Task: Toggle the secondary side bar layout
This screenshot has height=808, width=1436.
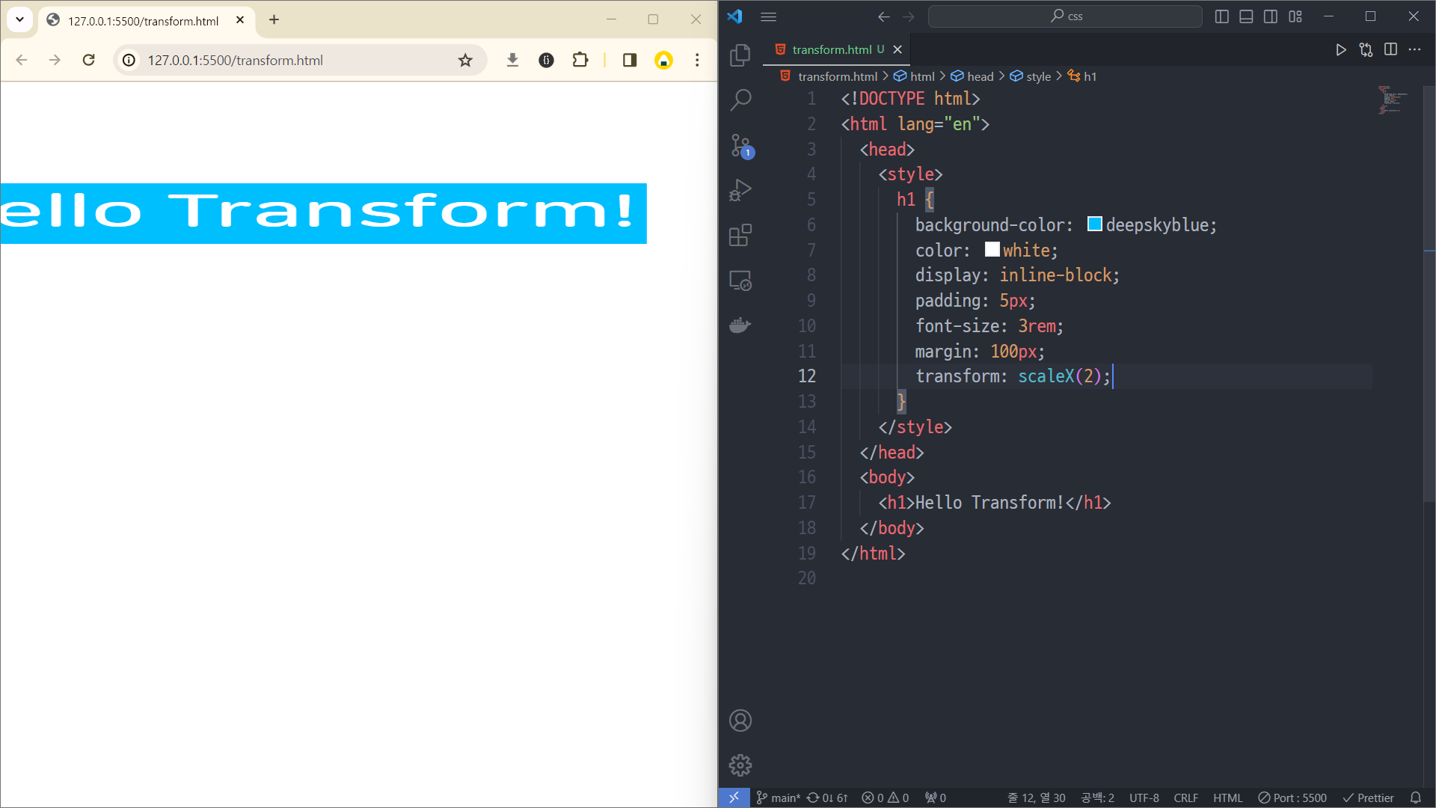Action: (1271, 16)
